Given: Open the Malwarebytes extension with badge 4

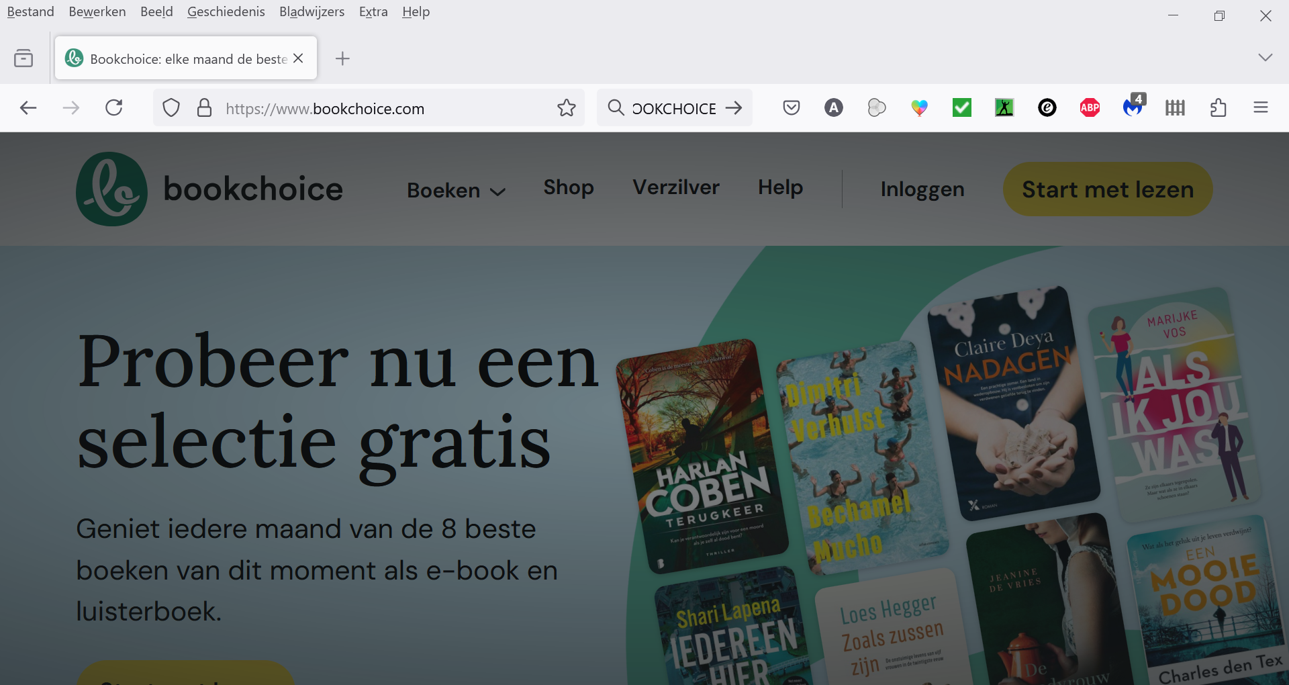Looking at the screenshot, I should click(x=1133, y=108).
